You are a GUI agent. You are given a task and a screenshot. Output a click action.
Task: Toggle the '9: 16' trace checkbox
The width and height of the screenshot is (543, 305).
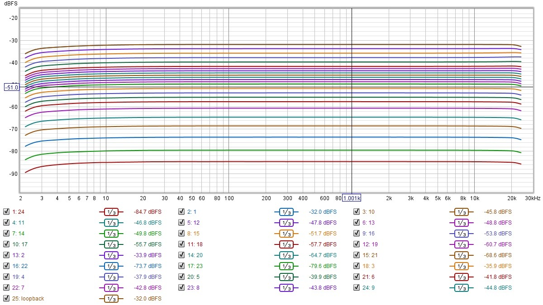[357, 233]
